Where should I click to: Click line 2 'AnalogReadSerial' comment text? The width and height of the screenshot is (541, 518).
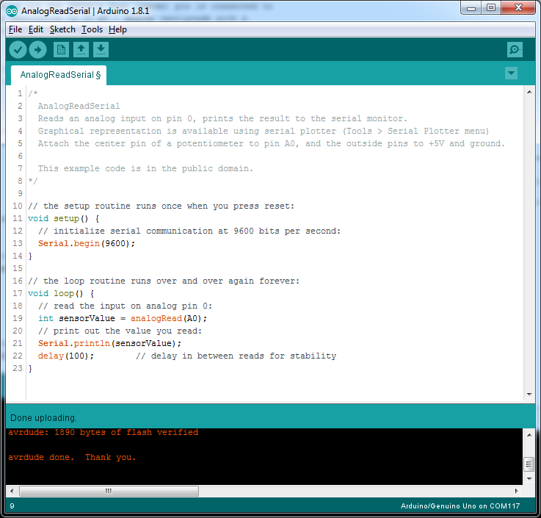click(x=79, y=106)
